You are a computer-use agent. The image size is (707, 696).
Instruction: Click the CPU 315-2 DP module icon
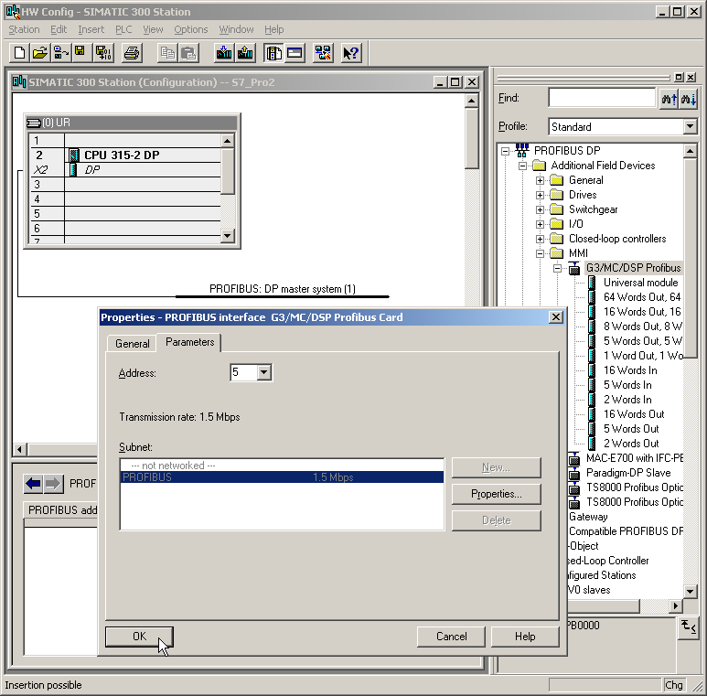click(74, 155)
